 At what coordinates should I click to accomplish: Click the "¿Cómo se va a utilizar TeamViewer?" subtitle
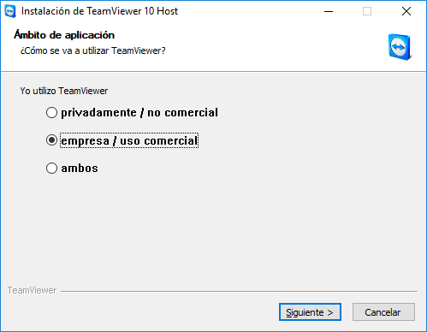click(x=92, y=50)
